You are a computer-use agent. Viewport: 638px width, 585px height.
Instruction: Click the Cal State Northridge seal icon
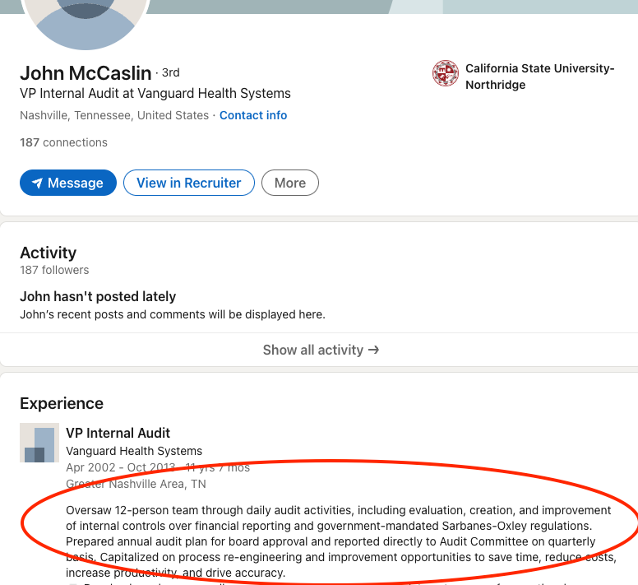coord(446,73)
